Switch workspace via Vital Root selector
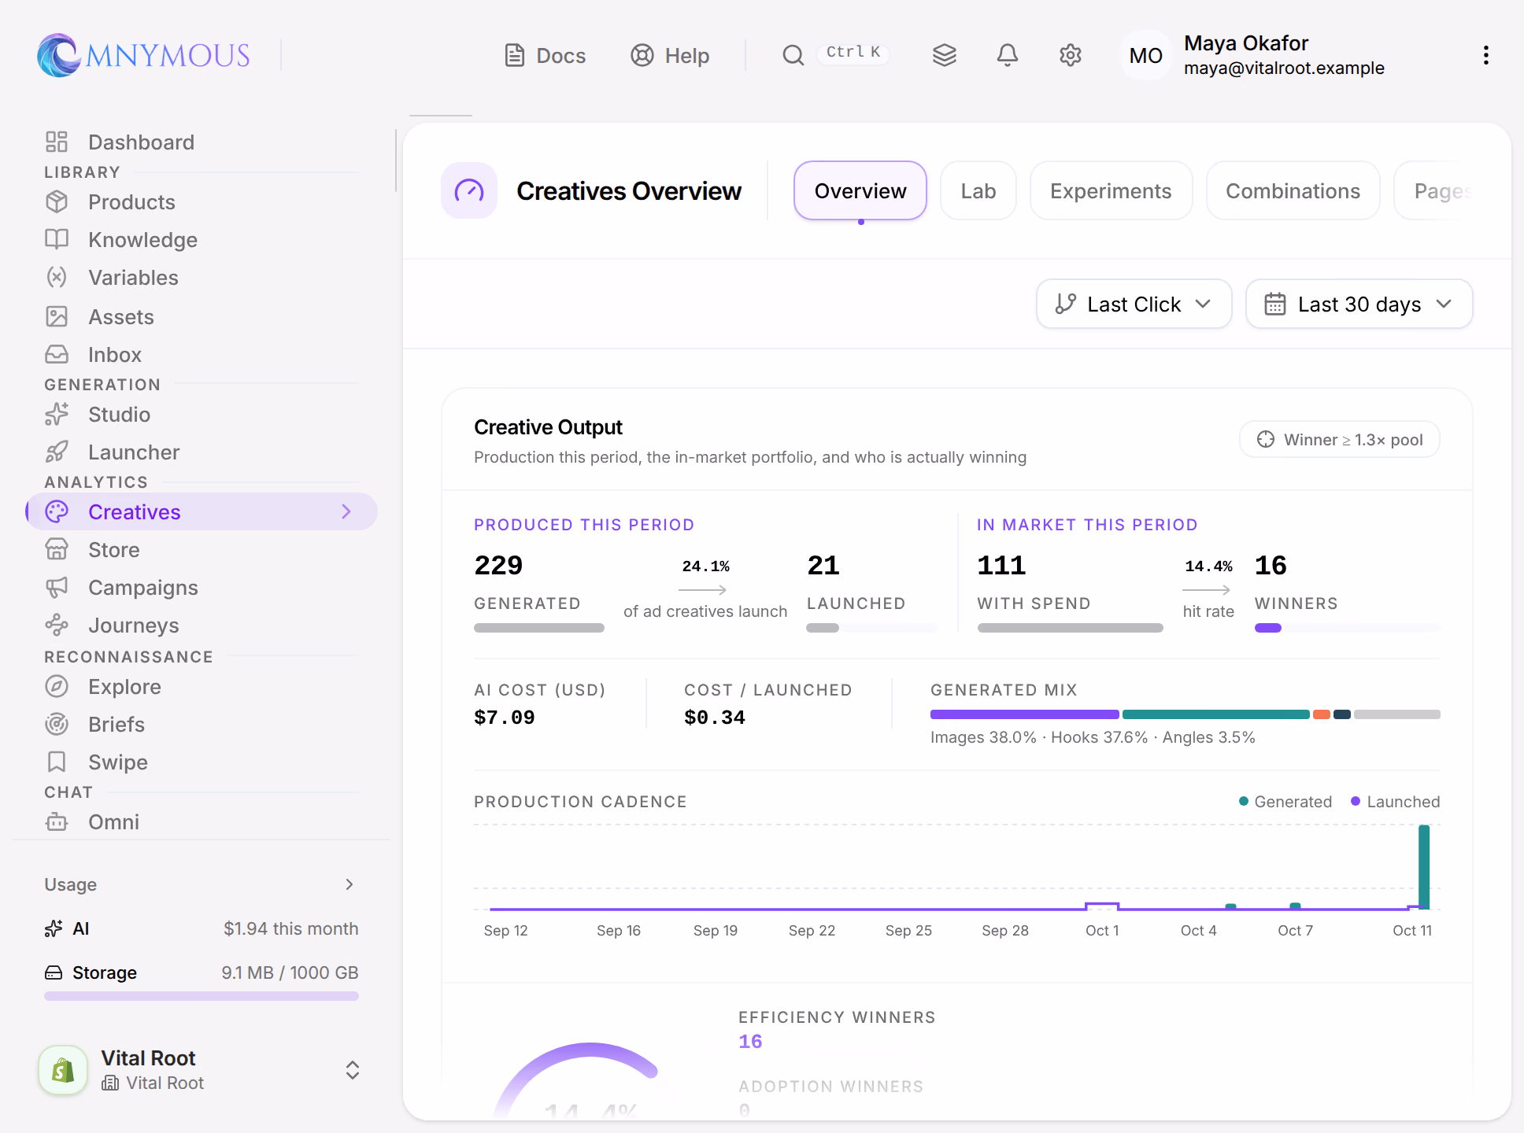This screenshot has height=1133, width=1524. point(201,1070)
